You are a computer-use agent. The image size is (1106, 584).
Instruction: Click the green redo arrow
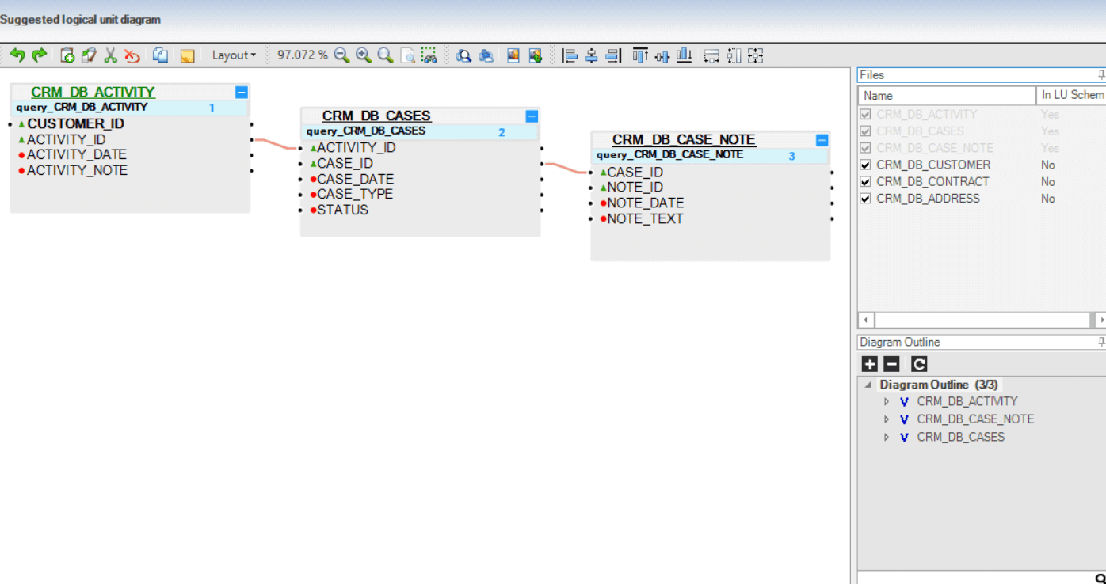click(x=39, y=55)
